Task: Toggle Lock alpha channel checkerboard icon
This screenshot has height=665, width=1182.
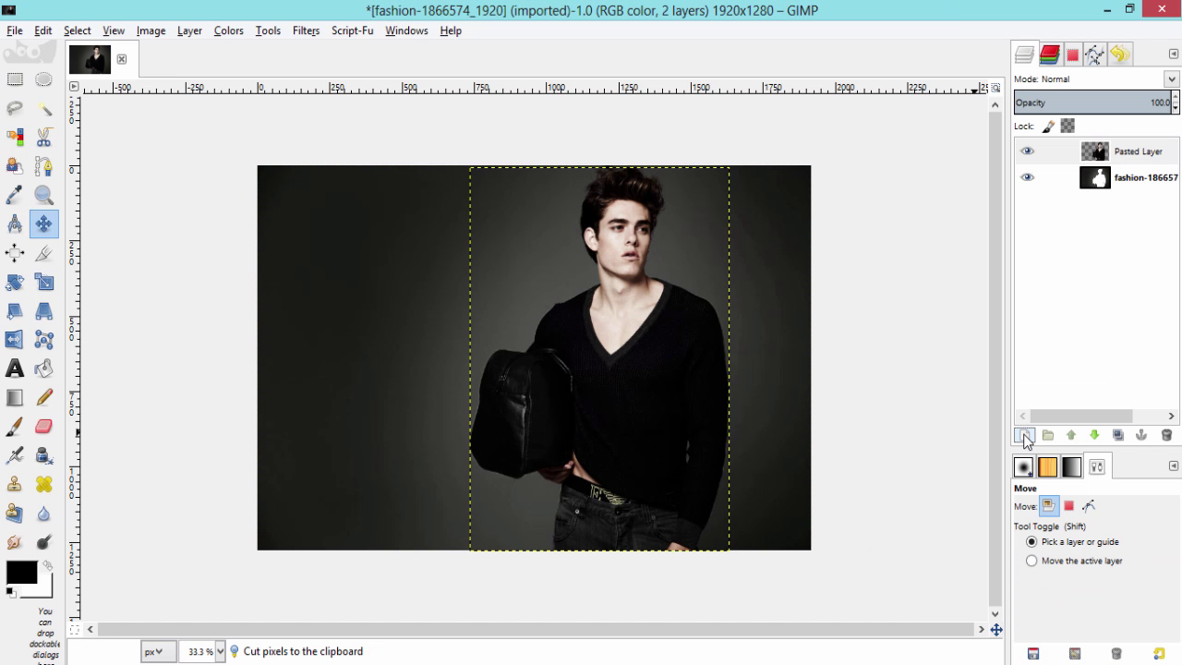Action: click(x=1067, y=127)
